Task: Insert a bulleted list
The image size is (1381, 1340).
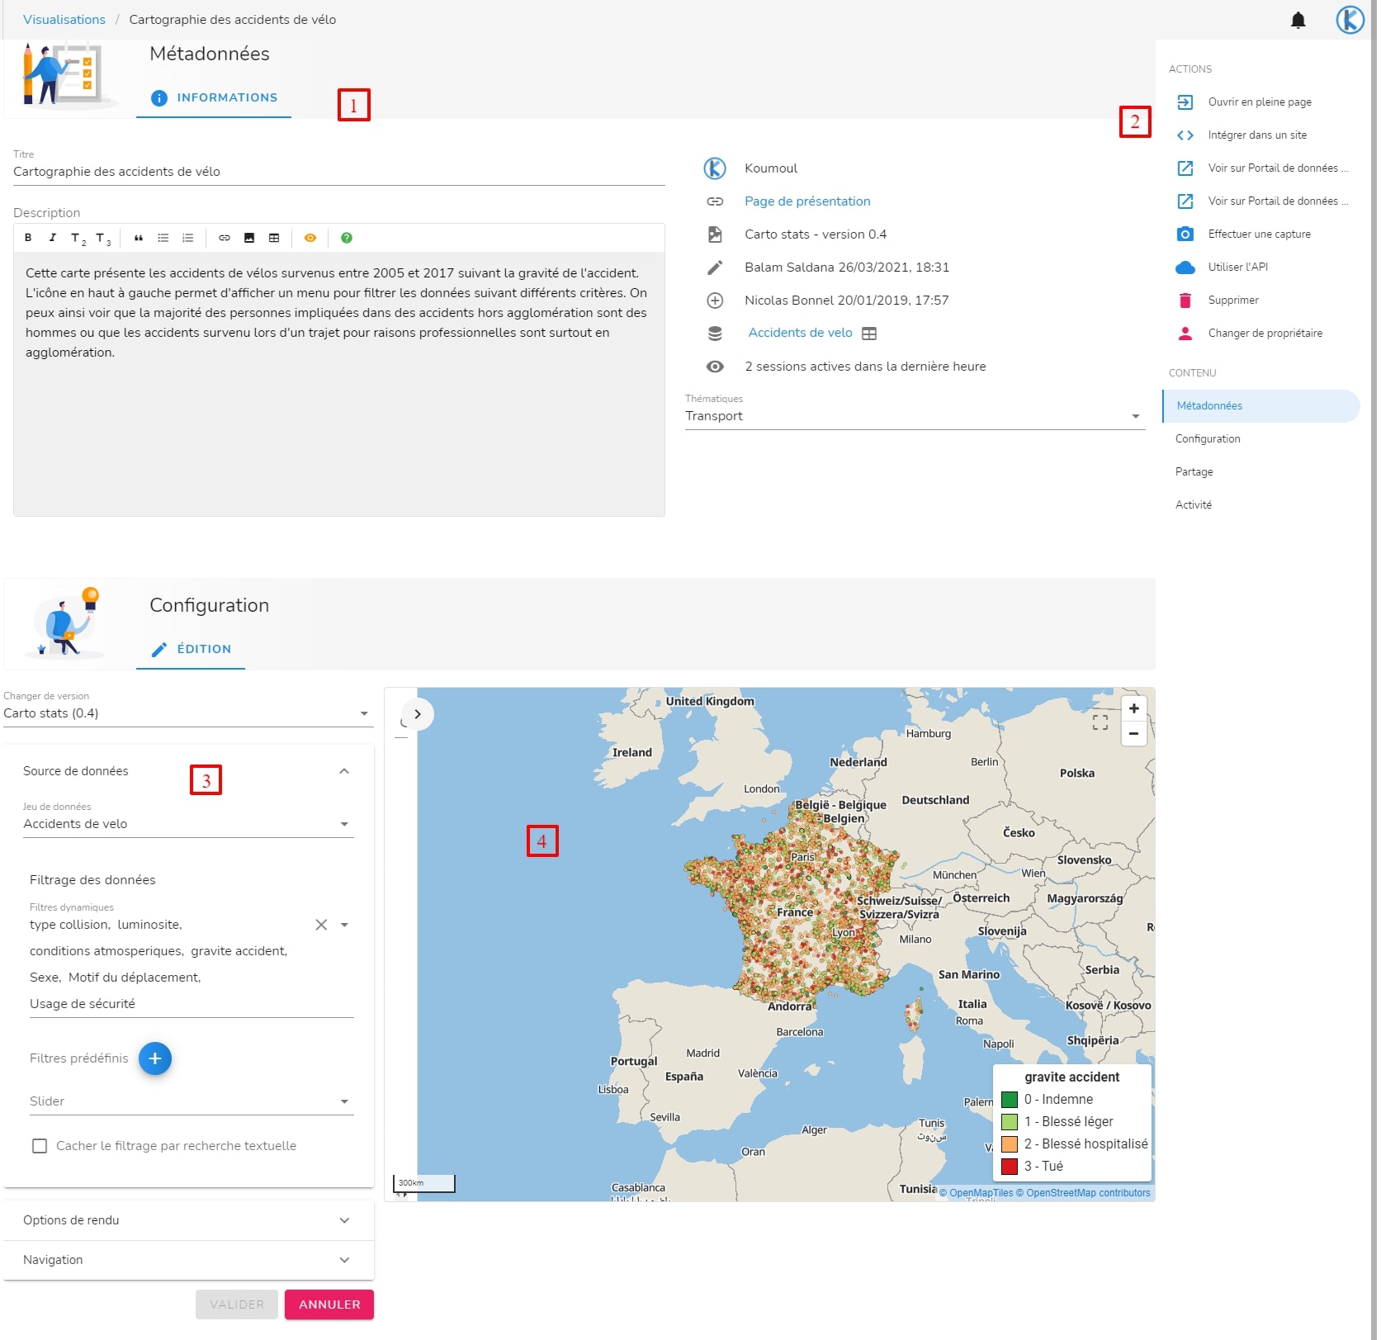Action: click(x=163, y=238)
